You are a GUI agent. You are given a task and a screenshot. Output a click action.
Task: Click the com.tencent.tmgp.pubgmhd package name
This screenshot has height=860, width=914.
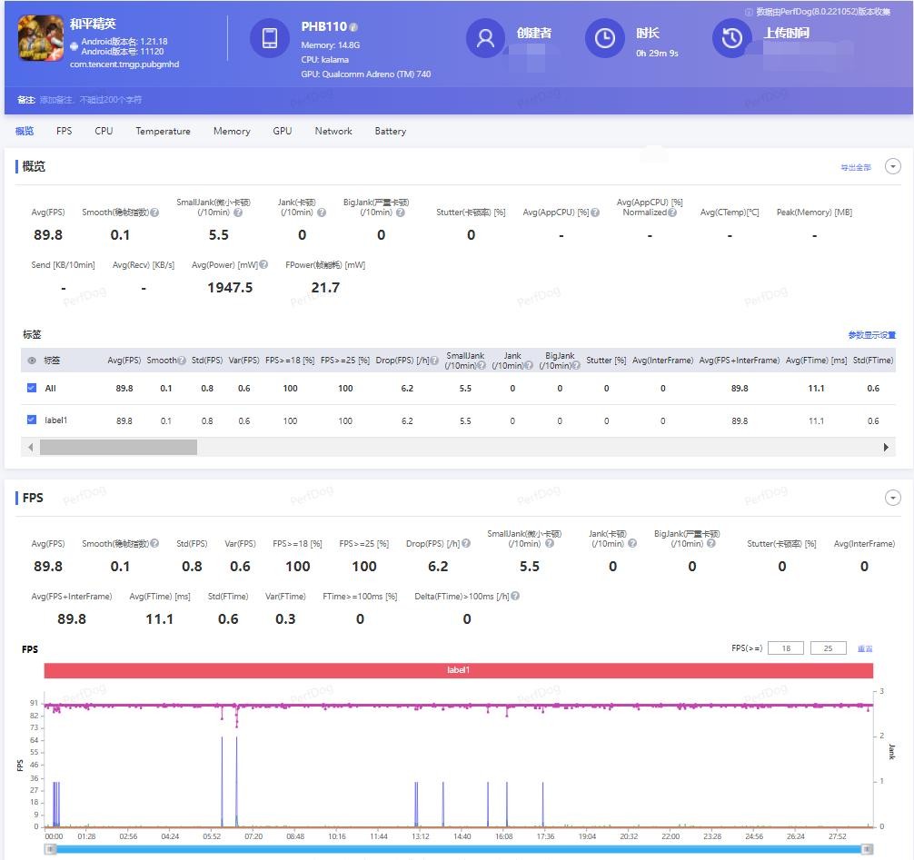[x=124, y=64]
